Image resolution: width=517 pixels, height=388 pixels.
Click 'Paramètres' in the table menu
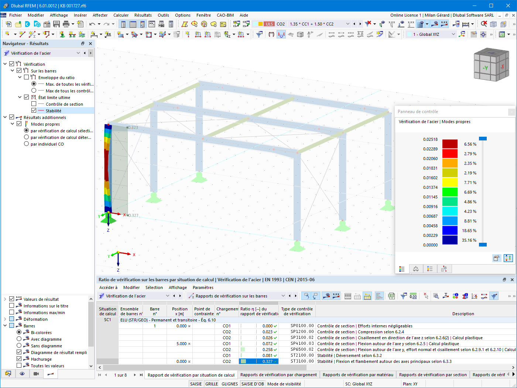point(203,287)
